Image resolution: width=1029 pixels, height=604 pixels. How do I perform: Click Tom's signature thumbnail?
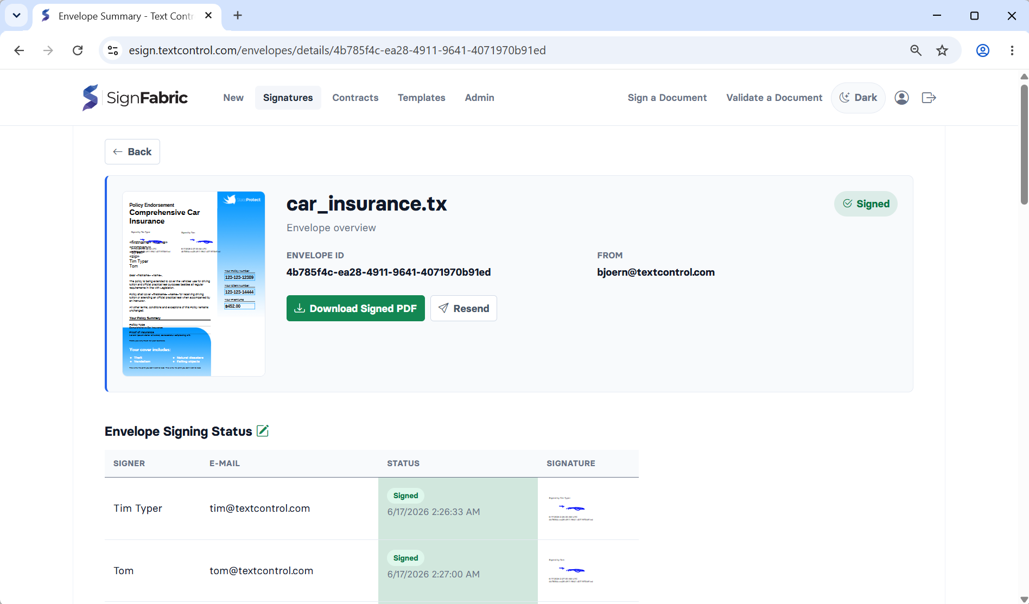coord(571,570)
